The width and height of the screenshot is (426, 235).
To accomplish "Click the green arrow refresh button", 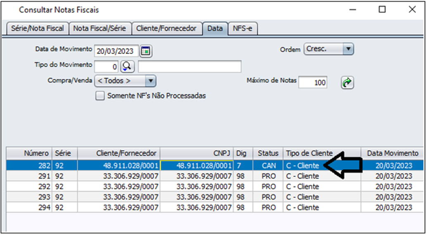I will [x=348, y=83].
